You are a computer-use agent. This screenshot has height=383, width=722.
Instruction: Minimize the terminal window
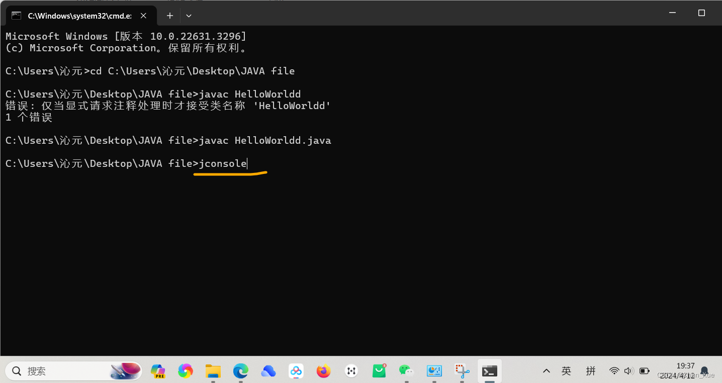tap(672, 13)
